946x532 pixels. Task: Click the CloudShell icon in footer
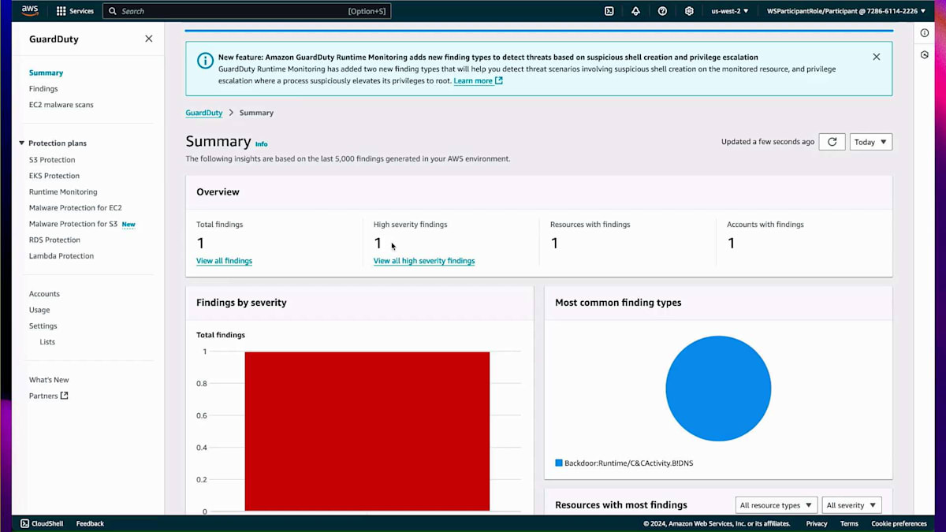(x=25, y=523)
